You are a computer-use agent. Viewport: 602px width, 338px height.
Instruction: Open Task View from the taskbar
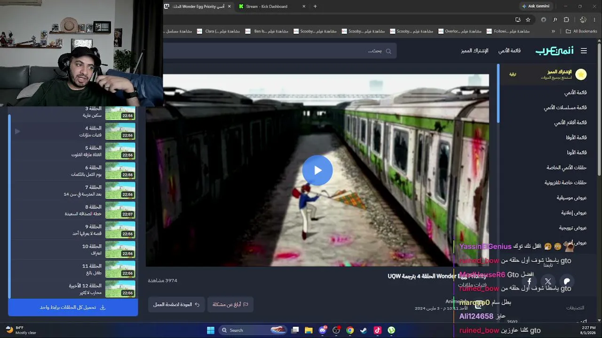point(295,330)
